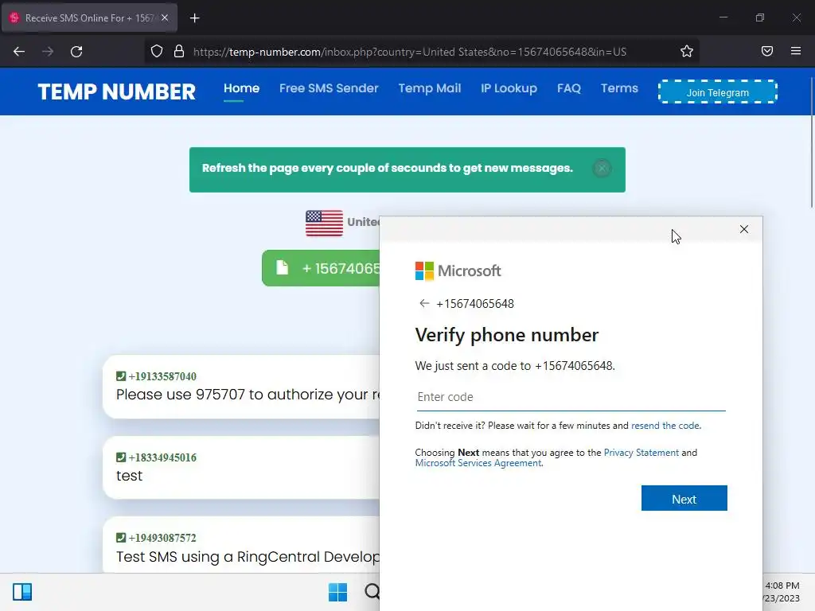Open Free SMS Sender page
This screenshot has width=815, height=611.
point(329,88)
